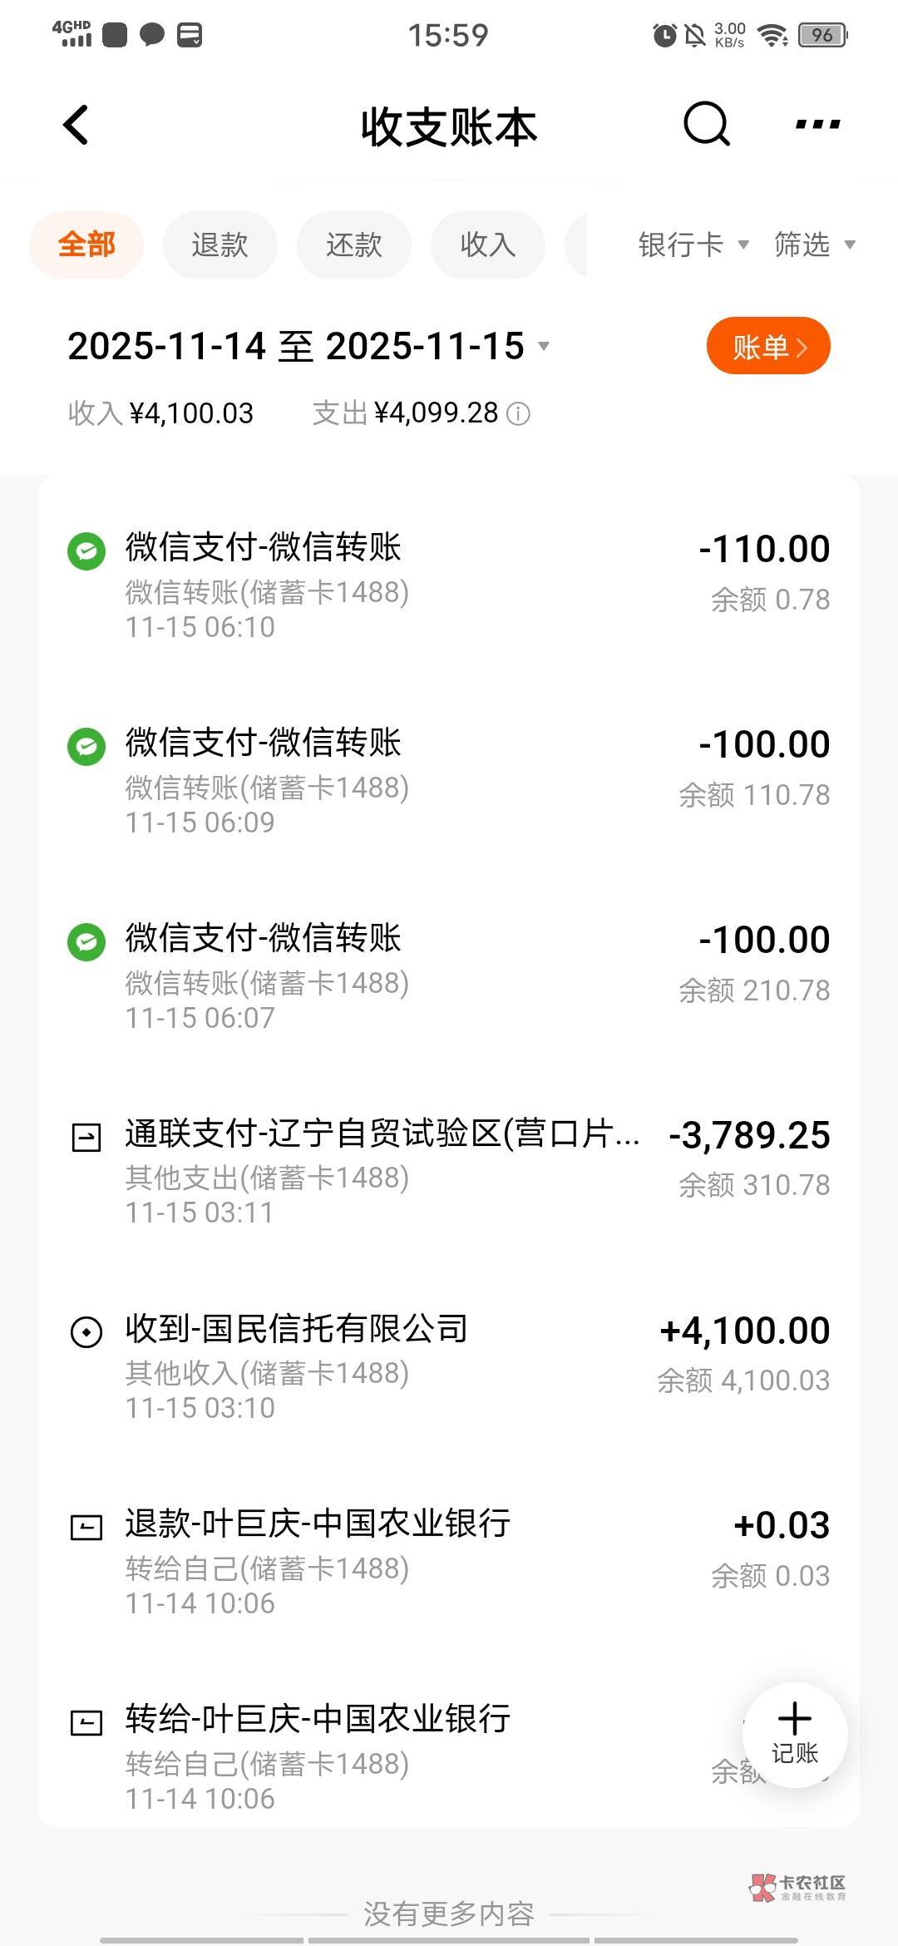The image size is (898, 1946).
Task: Open the 账单 bill button
Action: (768, 347)
